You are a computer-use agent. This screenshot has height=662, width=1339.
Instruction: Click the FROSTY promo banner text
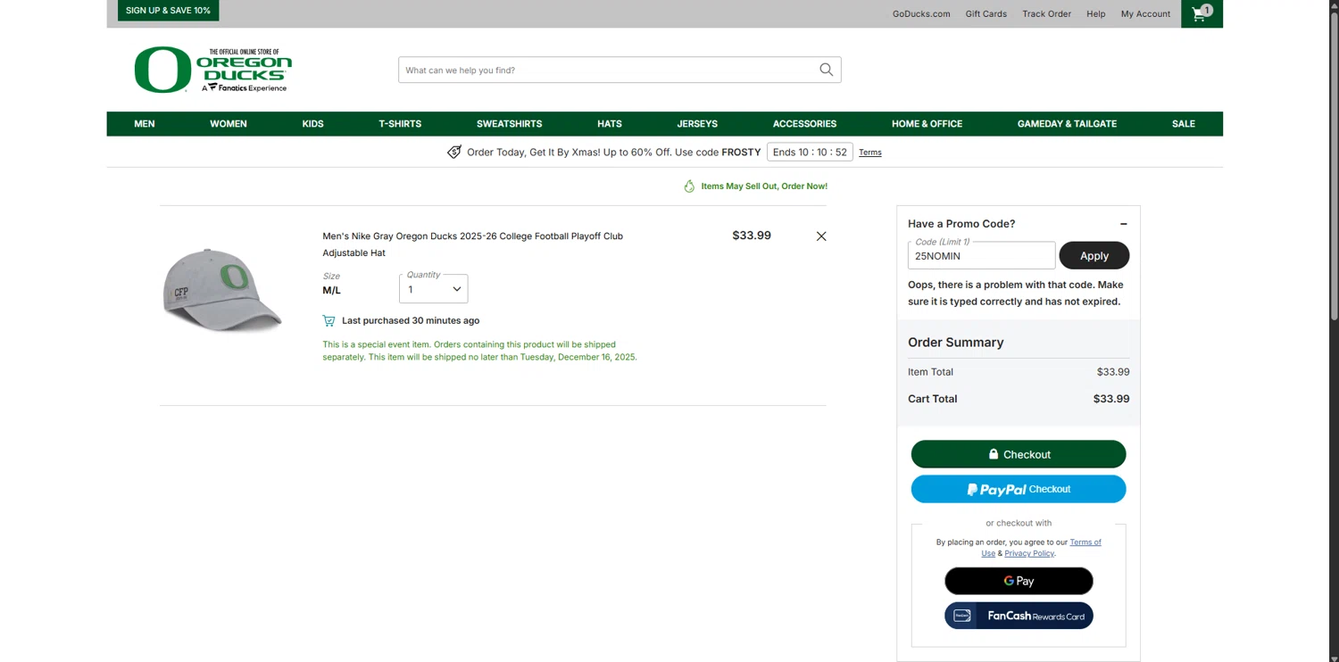click(614, 152)
